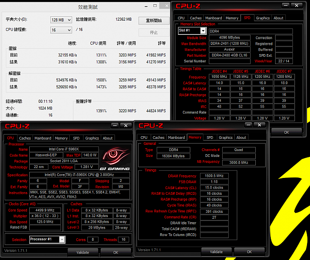Click the Module Size 4096 MBytes field
The width and height of the screenshot is (310, 260).
[x=229, y=37]
